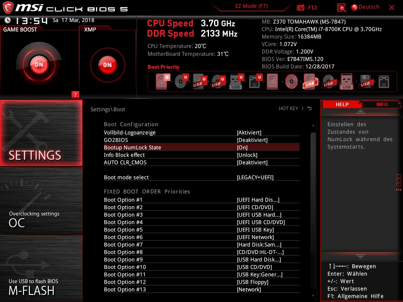Change Bootup NumLock State [On] value

click(x=242, y=147)
